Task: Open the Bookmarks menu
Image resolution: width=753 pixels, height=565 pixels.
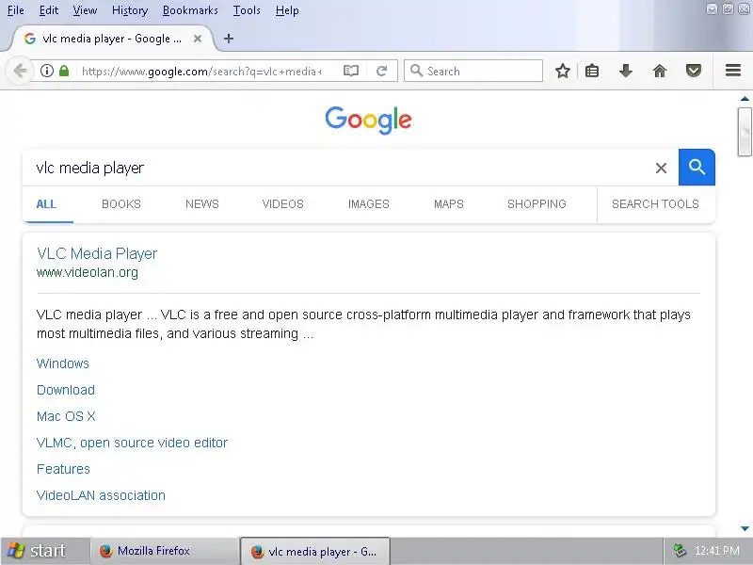Action: pyautogui.click(x=190, y=10)
